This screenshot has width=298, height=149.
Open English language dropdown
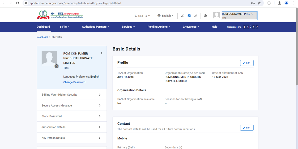click(165, 16)
